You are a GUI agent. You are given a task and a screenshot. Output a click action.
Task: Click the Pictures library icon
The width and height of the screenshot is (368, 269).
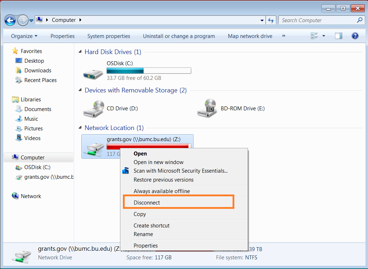(x=19, y=128)
